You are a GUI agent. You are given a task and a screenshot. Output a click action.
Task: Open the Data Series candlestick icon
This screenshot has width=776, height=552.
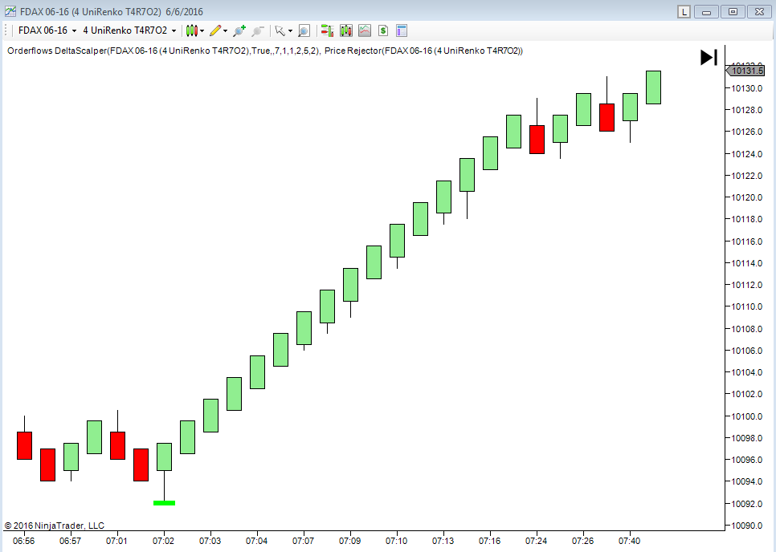point(346,30)
